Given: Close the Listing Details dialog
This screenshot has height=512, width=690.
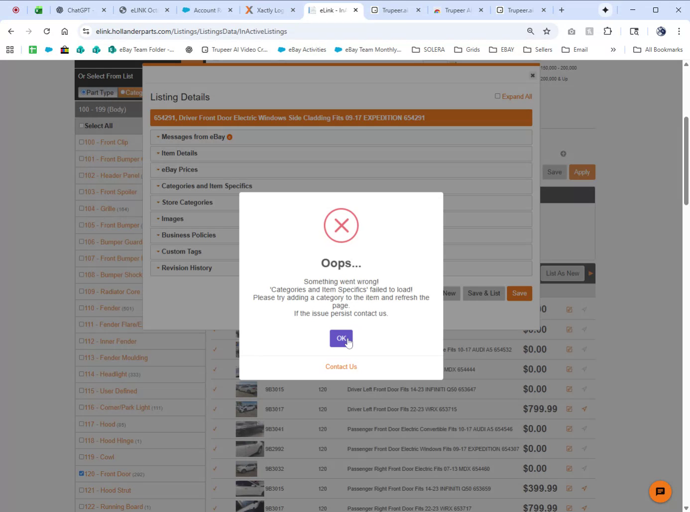Looking at the screenshot, I should click(x=532, y=76).
